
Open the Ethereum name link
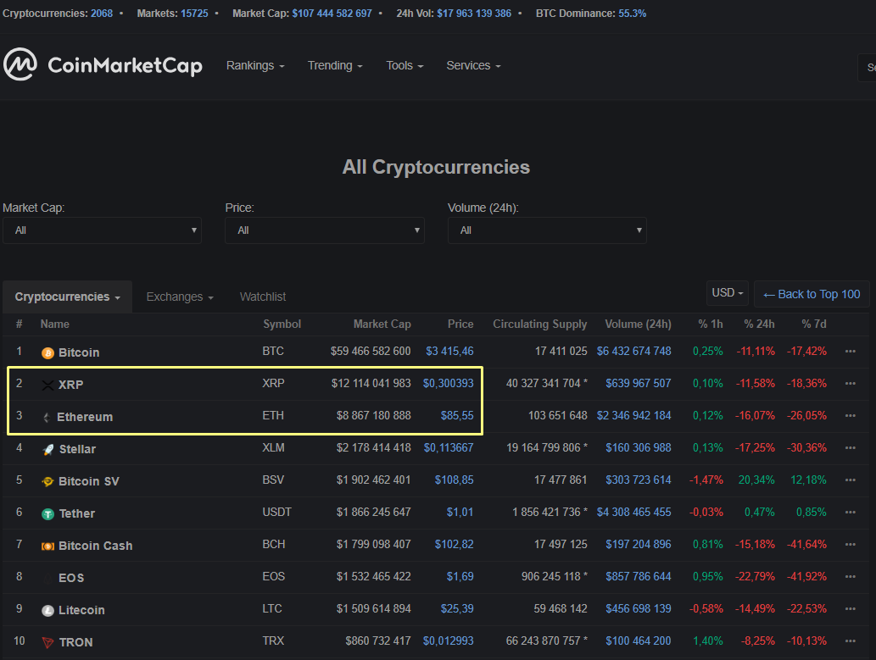pyautogui.click(x=84, y=417)
